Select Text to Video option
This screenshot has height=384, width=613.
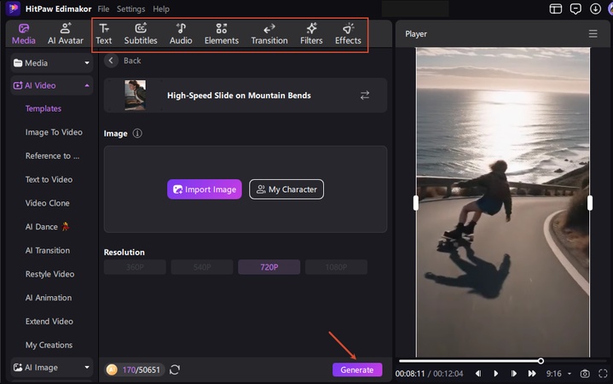[x=49, y=179]
